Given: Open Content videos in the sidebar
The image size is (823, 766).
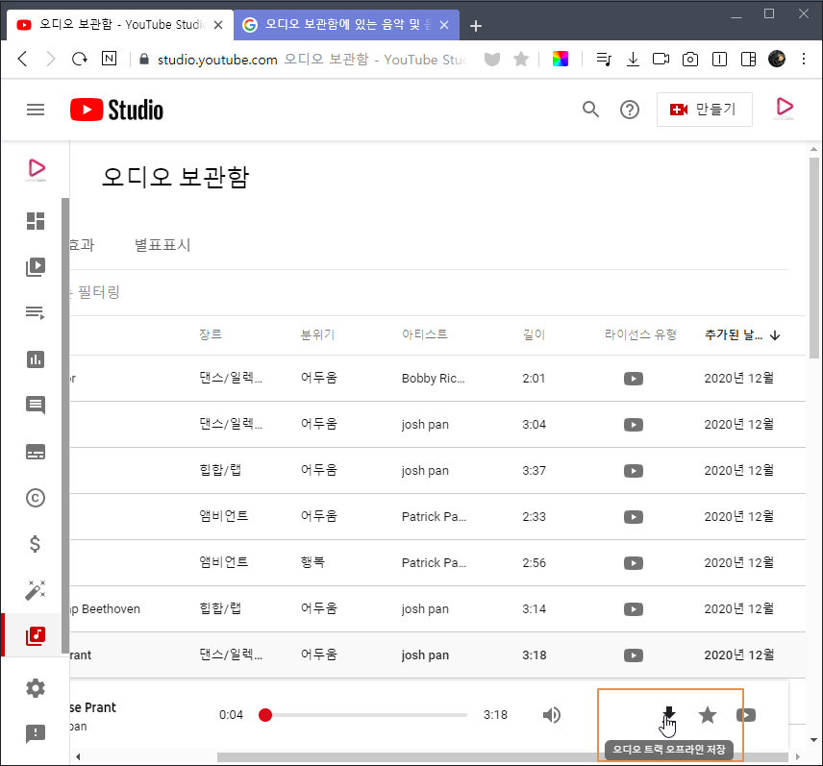Looking at the screenshot, I should 36,267.
